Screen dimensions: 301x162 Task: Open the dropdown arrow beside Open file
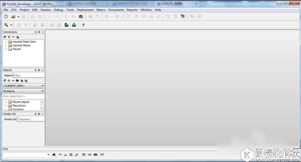click(18, 17)
